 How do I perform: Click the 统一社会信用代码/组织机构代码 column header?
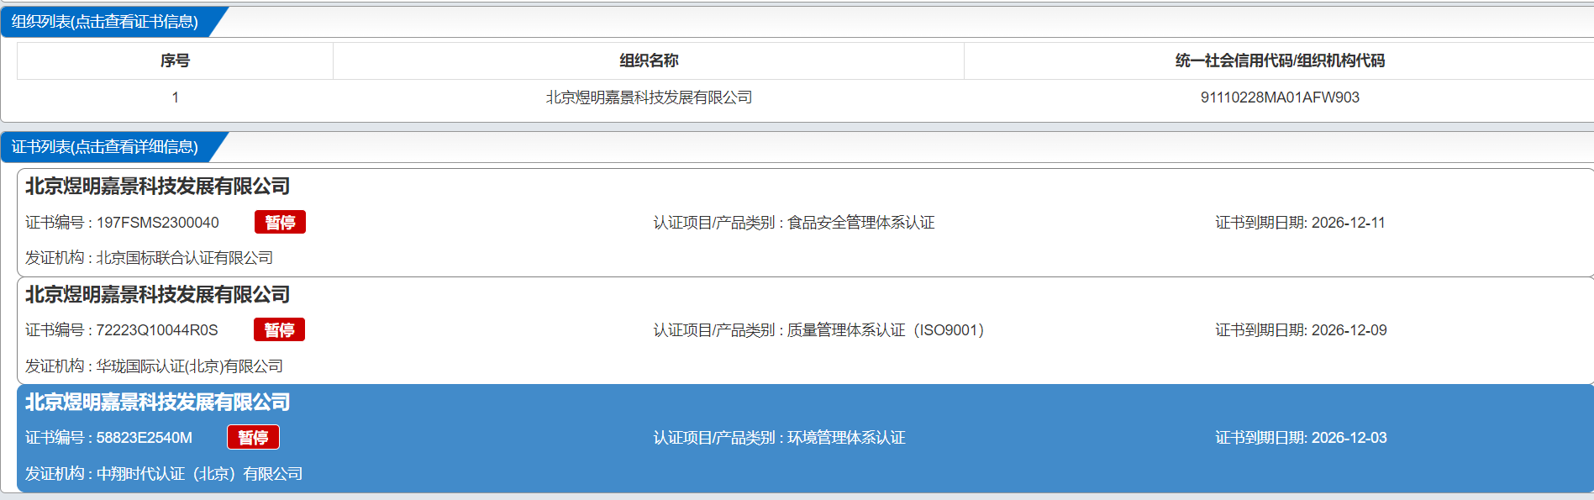click(1279, 61)
